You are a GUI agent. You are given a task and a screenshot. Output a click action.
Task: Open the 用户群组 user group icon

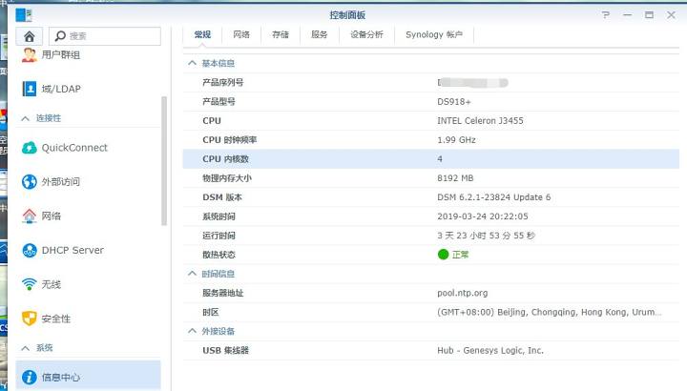30,54
